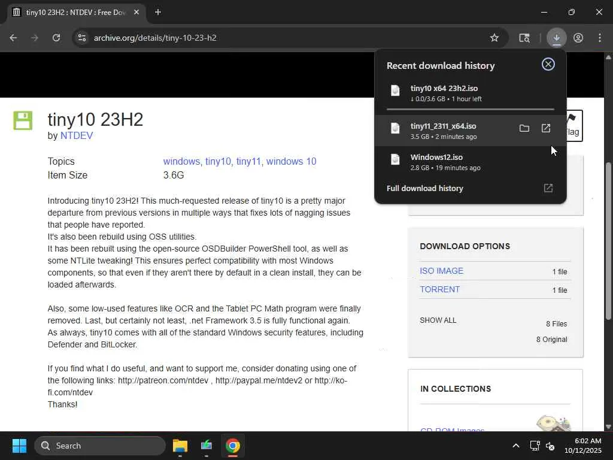Click the Full download history external icon
613x460 pixels.
(x=548, y=188)
